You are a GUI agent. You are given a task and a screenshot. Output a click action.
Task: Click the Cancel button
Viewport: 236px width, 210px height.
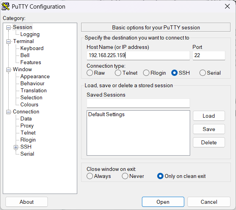[209, 202]
